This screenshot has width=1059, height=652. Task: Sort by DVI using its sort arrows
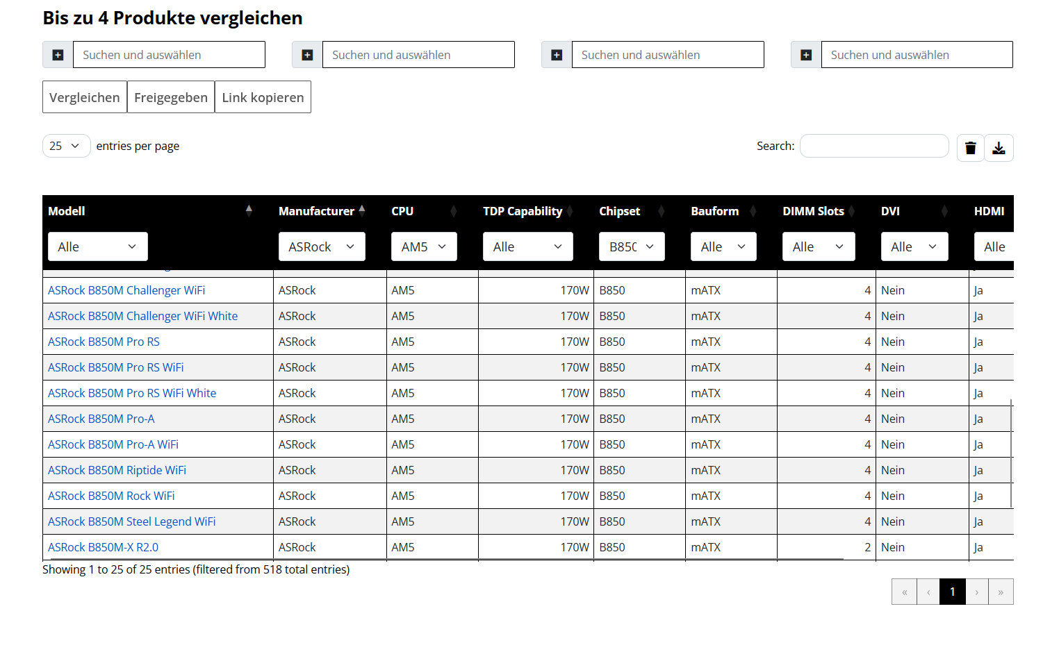[x=944, y=210]
